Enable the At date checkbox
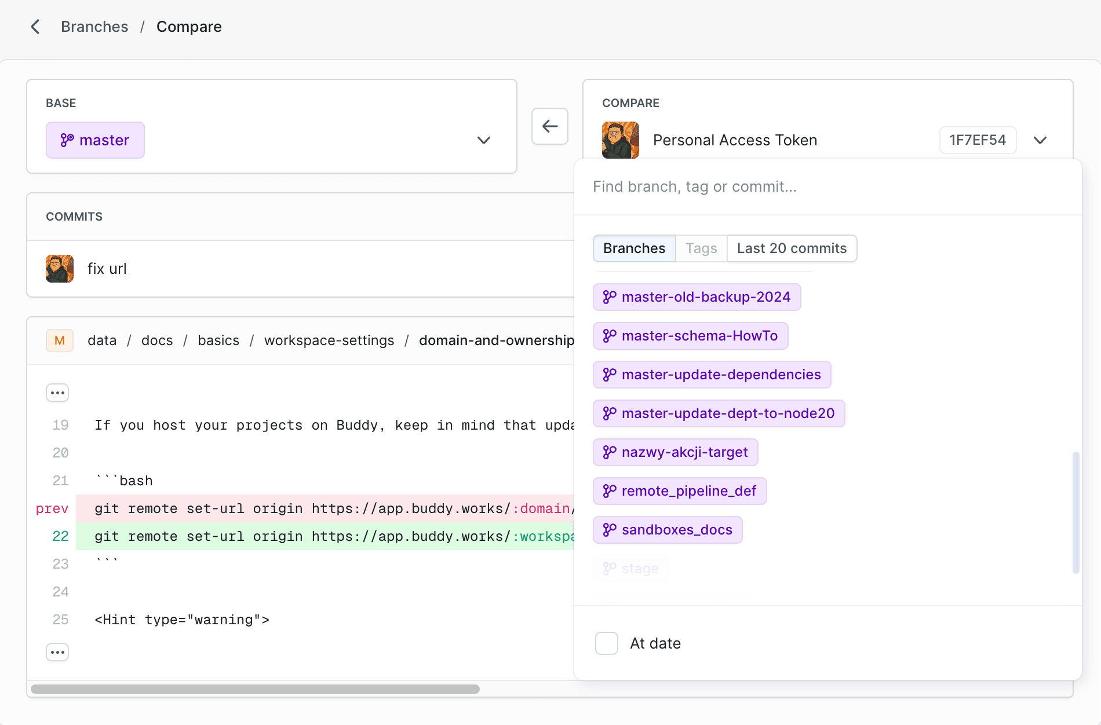 [607, 643]
